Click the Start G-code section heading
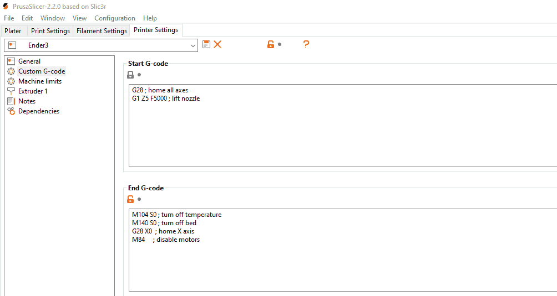The image size is (557, 296). [148, 64]
